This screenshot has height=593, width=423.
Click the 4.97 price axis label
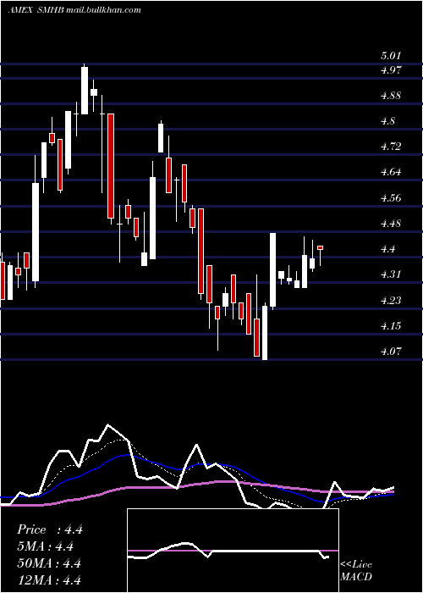click(390, 70)
